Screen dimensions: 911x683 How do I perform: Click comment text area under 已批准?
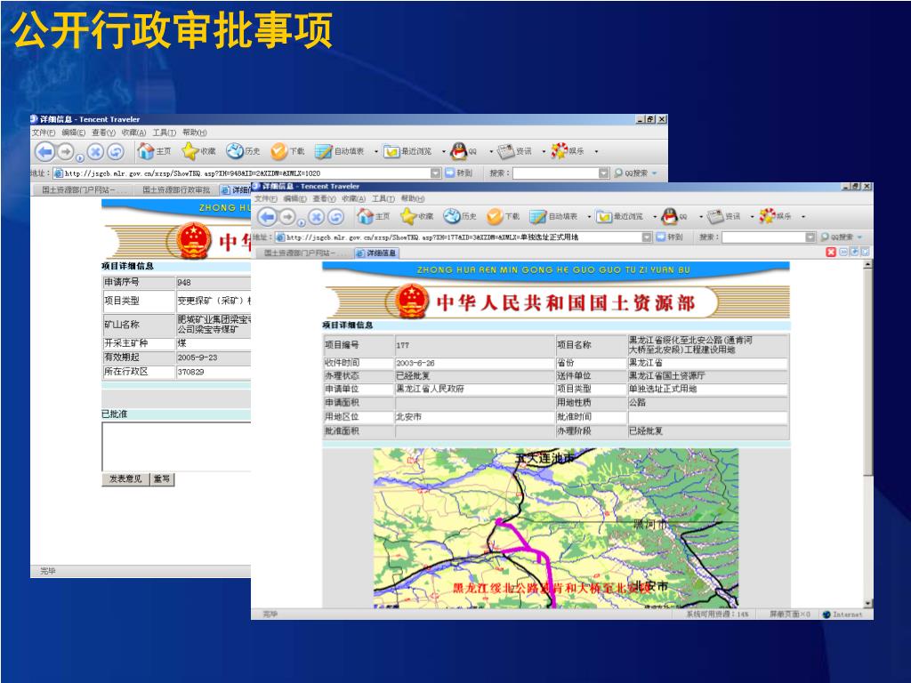pyautogui.click(x=176, y=446)
